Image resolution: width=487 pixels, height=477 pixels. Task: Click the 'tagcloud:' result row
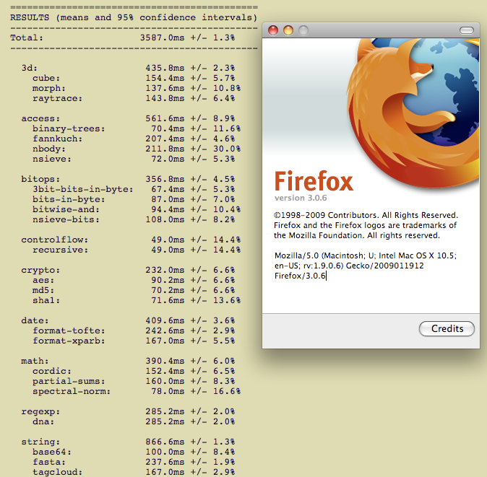point(134,472)
